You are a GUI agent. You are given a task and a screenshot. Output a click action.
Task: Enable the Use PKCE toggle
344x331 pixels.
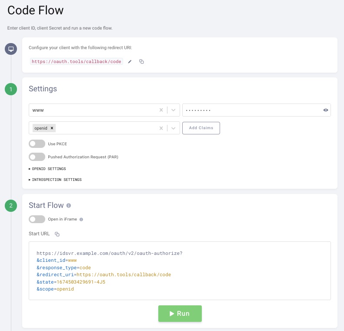coord(37,144)
